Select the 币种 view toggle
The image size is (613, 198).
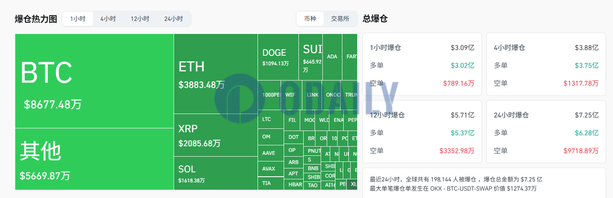coord(310,19)
